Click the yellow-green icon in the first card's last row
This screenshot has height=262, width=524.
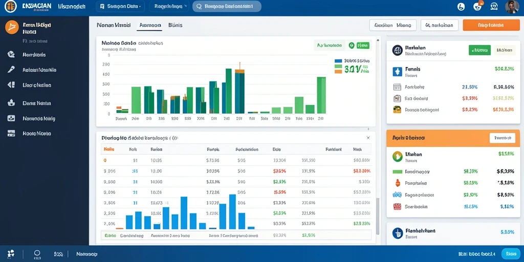pos(397,110)
